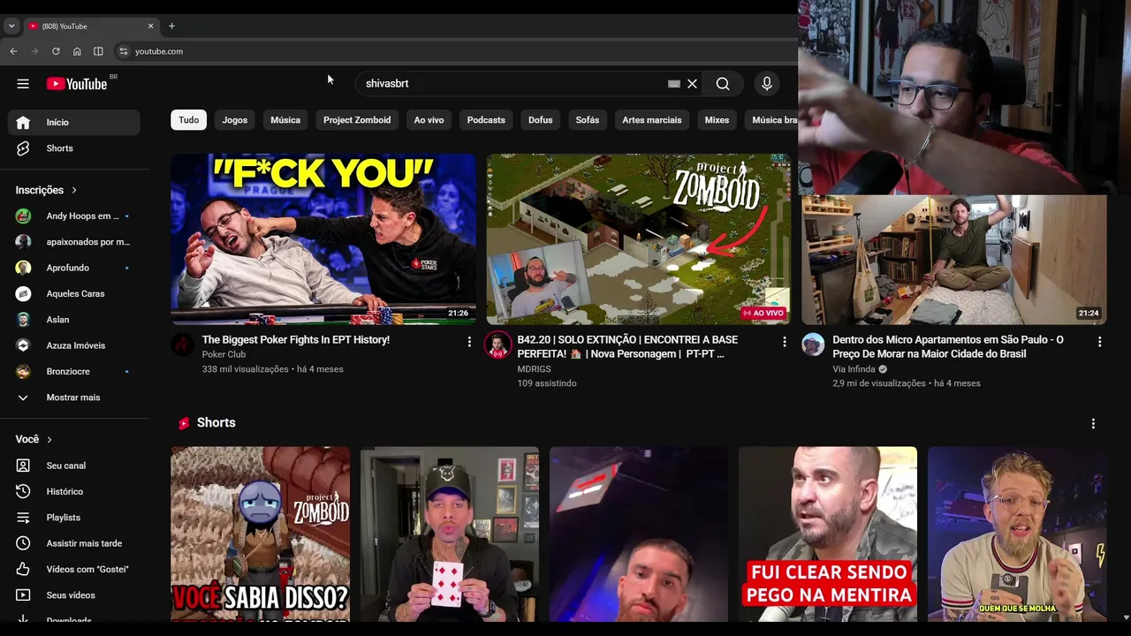Open options menu for the Poker Fights video
The width and height of the screenshot is (1131, 636).
[x=469, y=342]
